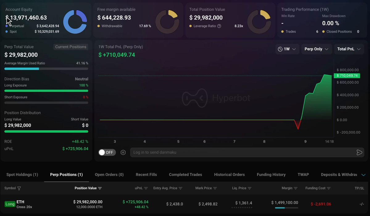Click the Account Equity value $13,971,460.63
This screenshot has width=370, height=216.
click(26, 18)
